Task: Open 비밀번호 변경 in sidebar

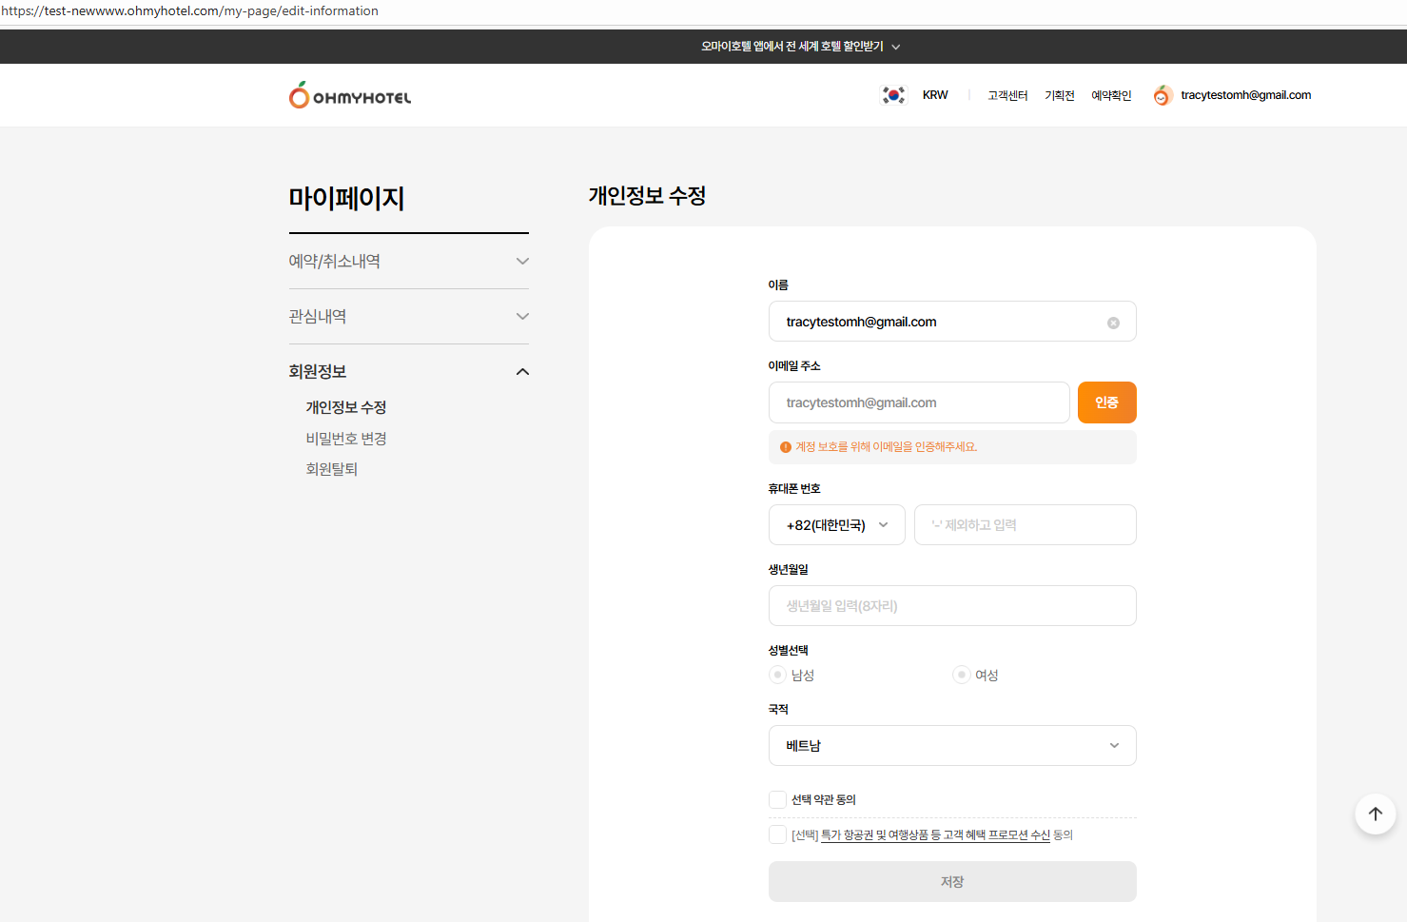Action: point(346,439)
